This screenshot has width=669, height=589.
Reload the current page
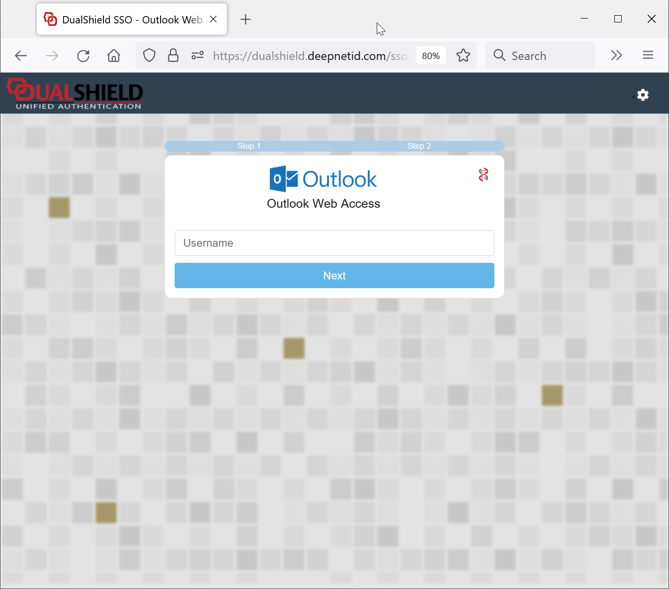(83, 56)
